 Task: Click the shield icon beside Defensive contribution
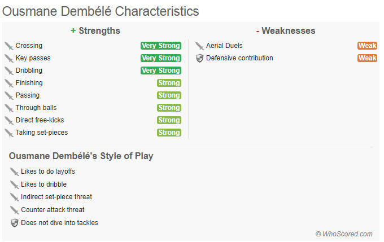[x=199, y=58]
